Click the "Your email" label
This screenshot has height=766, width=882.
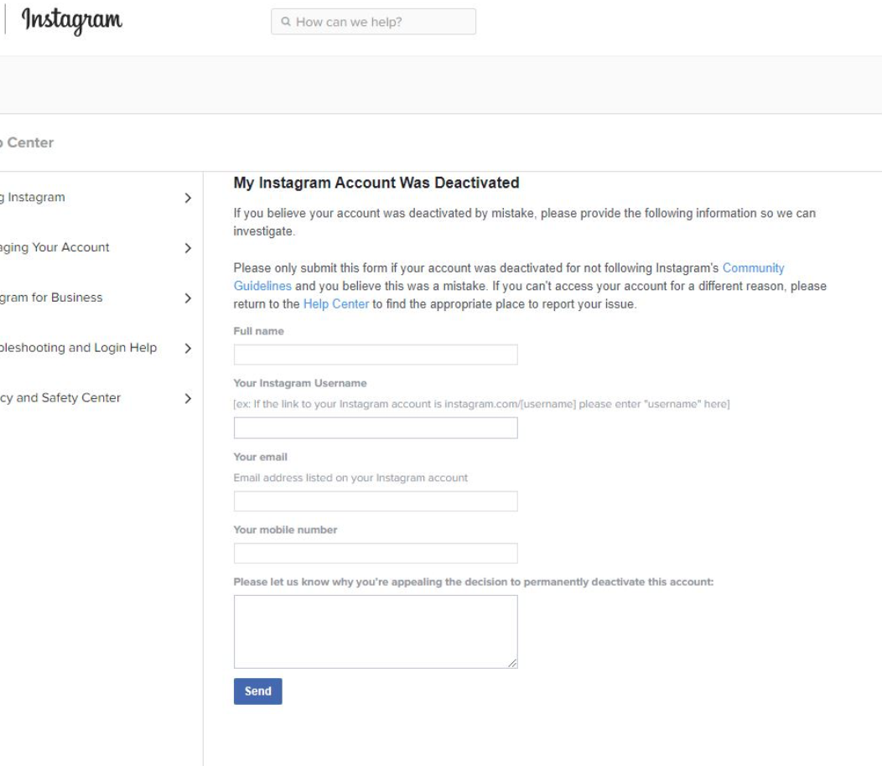[x=261, y=457]
